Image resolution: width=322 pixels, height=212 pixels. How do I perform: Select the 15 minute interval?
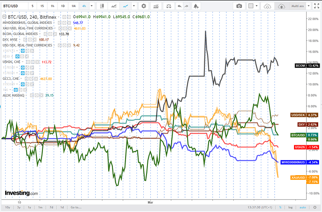pos(42,6)
